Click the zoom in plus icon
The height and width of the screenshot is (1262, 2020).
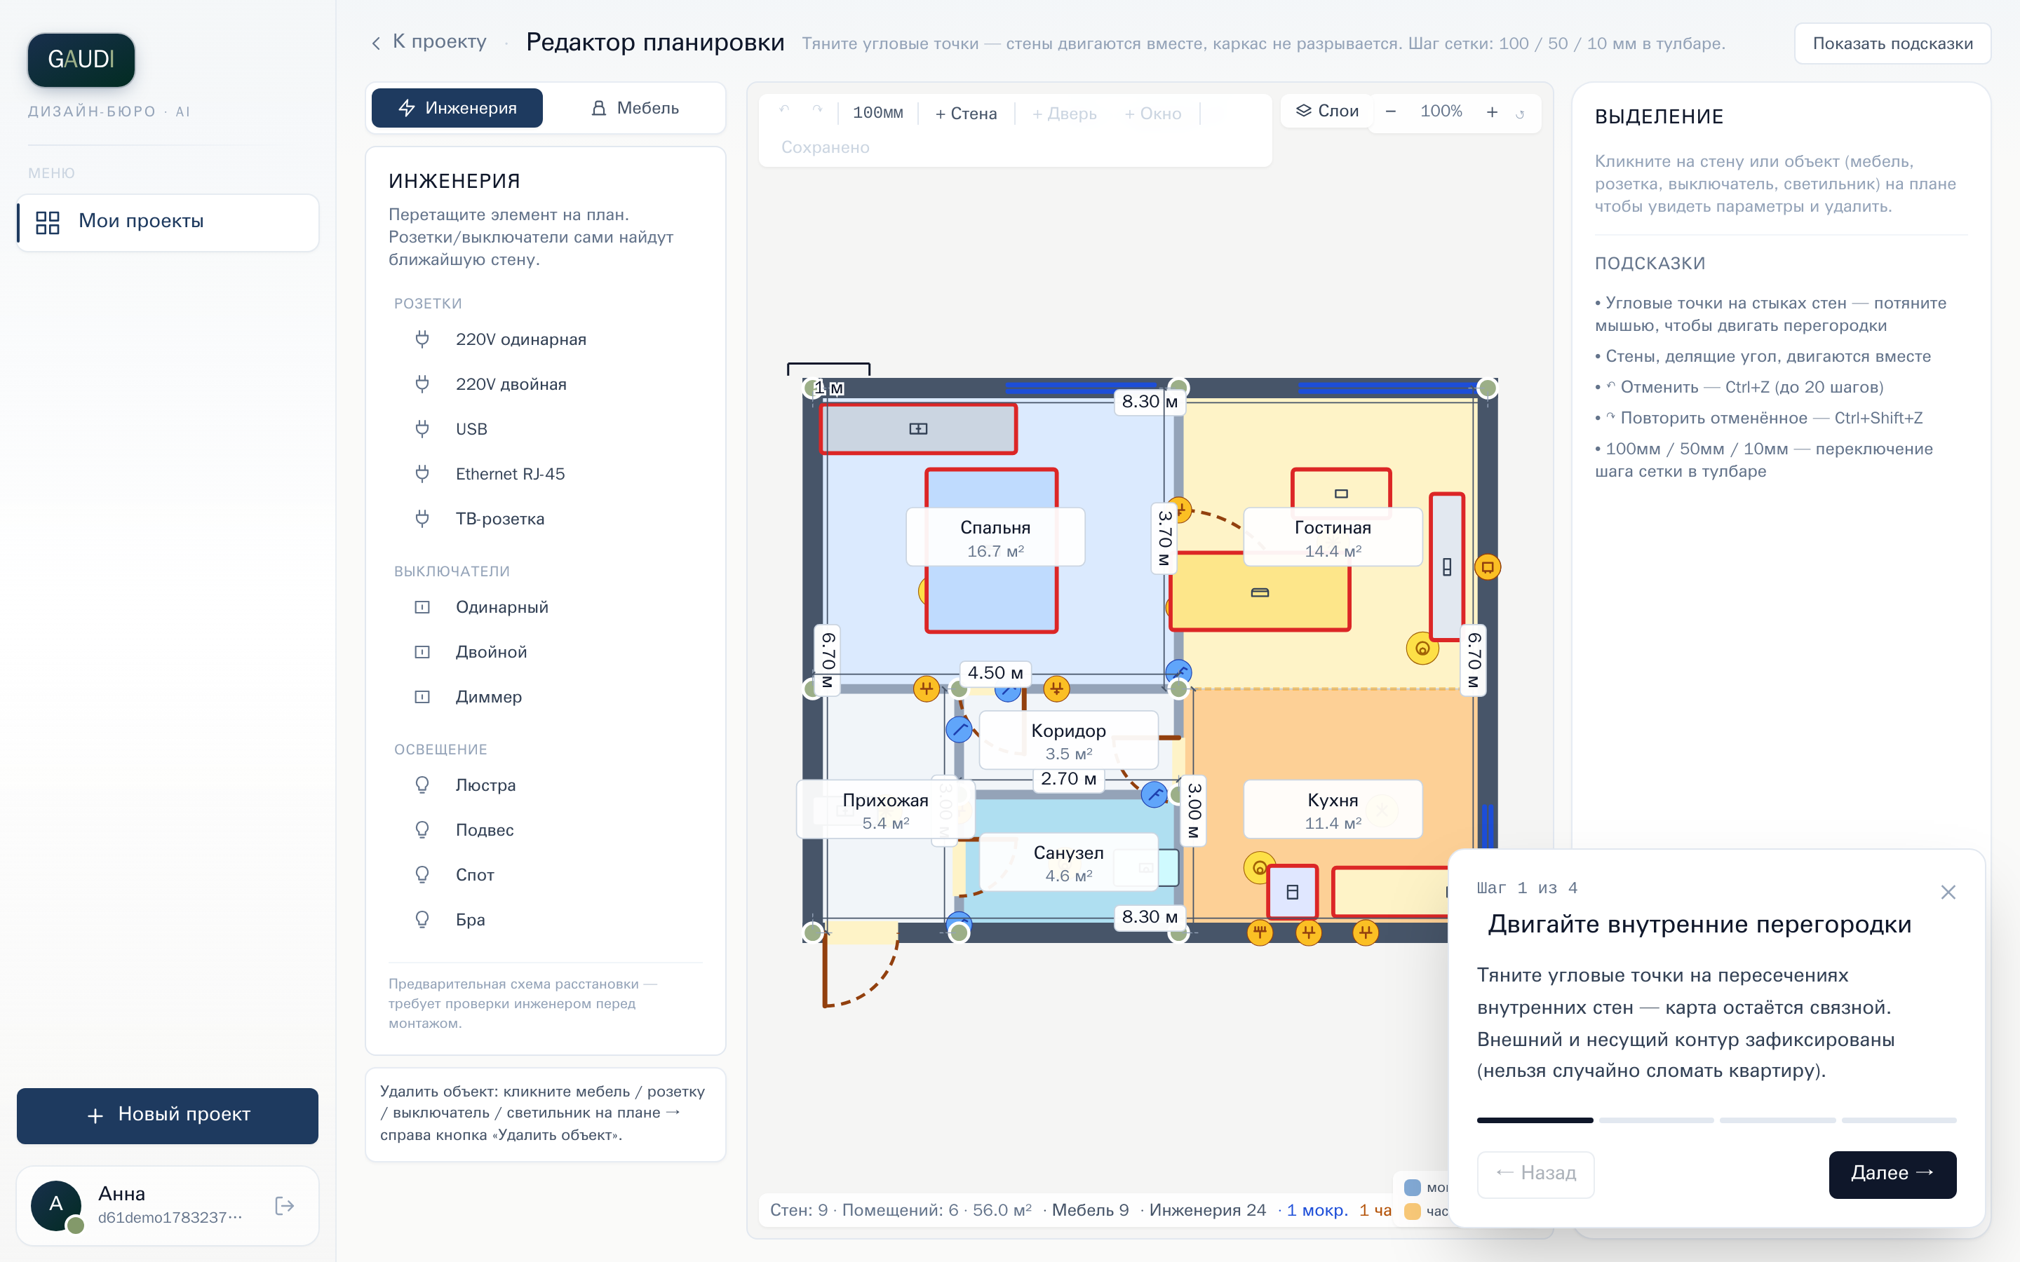coord(1492,112)
